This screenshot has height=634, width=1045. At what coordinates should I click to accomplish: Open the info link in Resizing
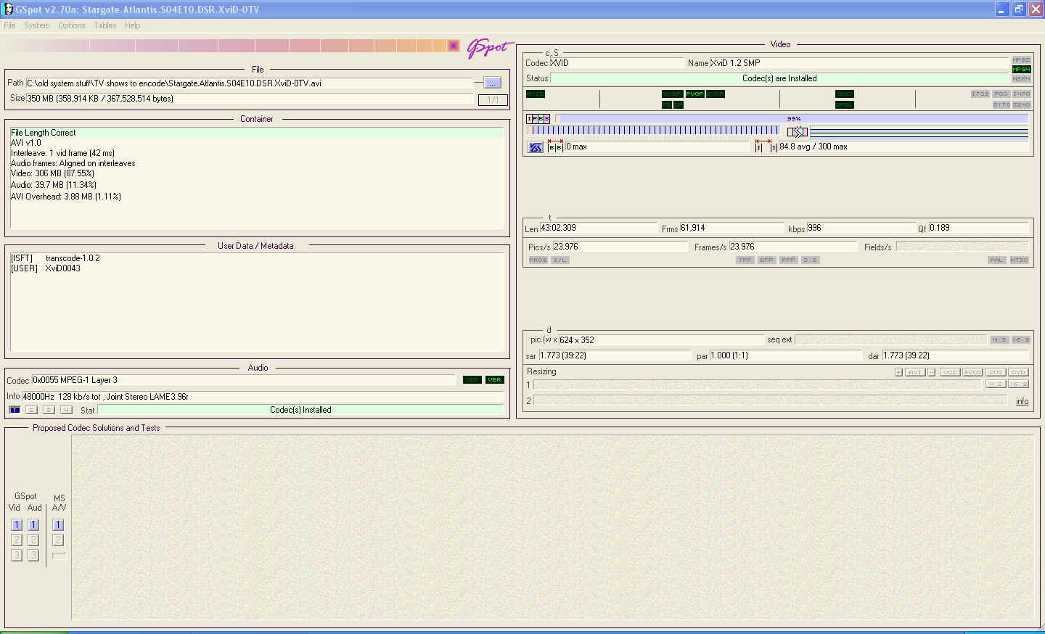tap(1022, 401)
